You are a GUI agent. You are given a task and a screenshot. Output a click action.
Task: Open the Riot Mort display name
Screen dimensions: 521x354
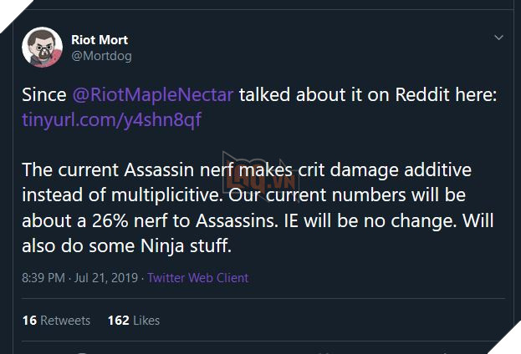click(x=101, y=39)
